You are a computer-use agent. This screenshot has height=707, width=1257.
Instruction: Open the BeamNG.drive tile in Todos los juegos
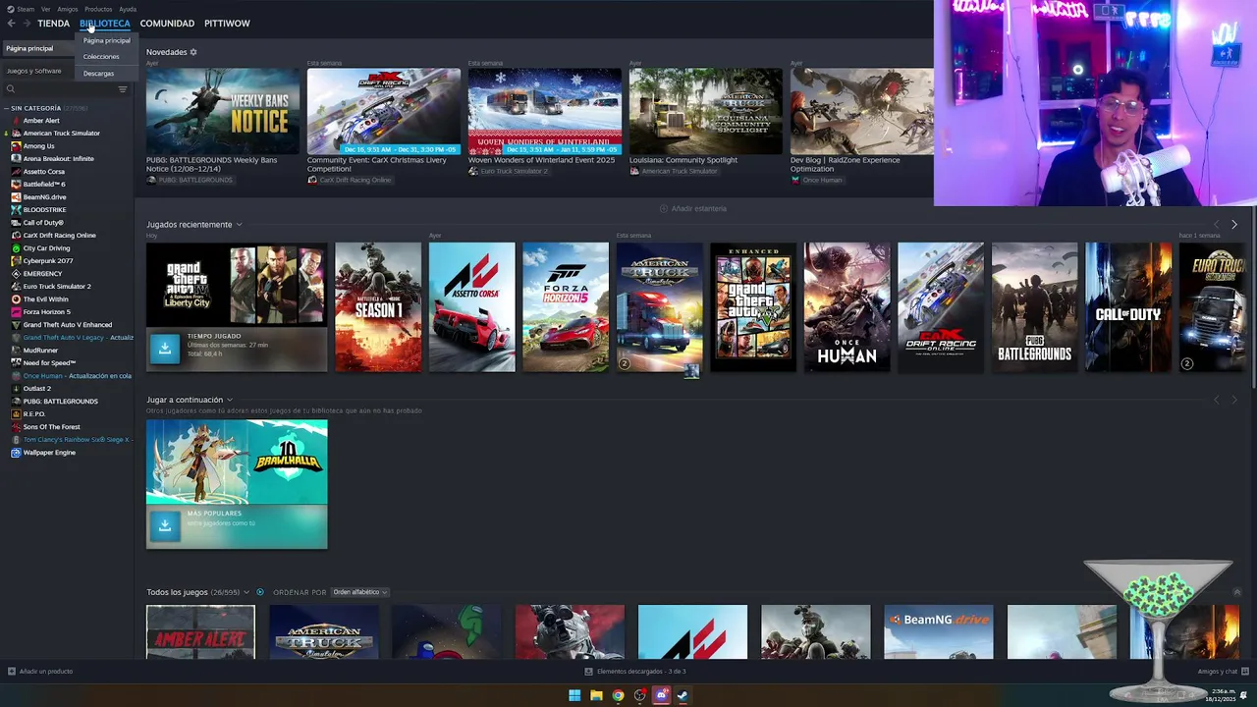[938, 631]
